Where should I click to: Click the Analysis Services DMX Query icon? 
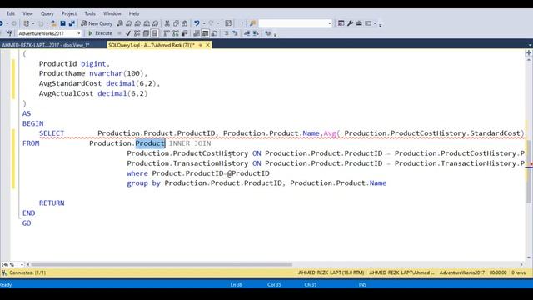pos(137,23)
